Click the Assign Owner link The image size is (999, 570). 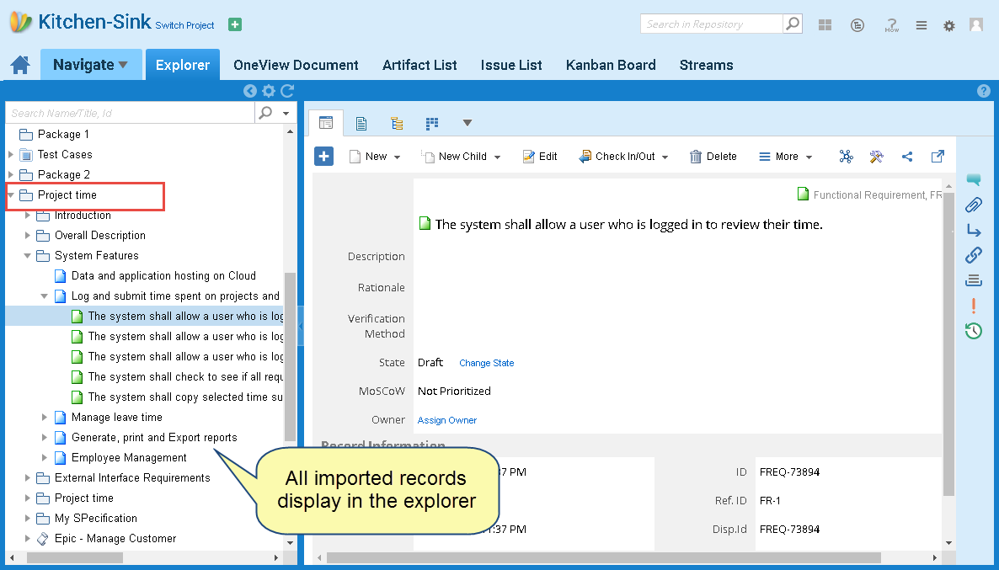447,420
